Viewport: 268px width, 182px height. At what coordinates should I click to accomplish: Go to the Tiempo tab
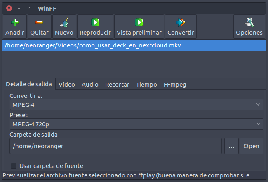pos(146,84)
